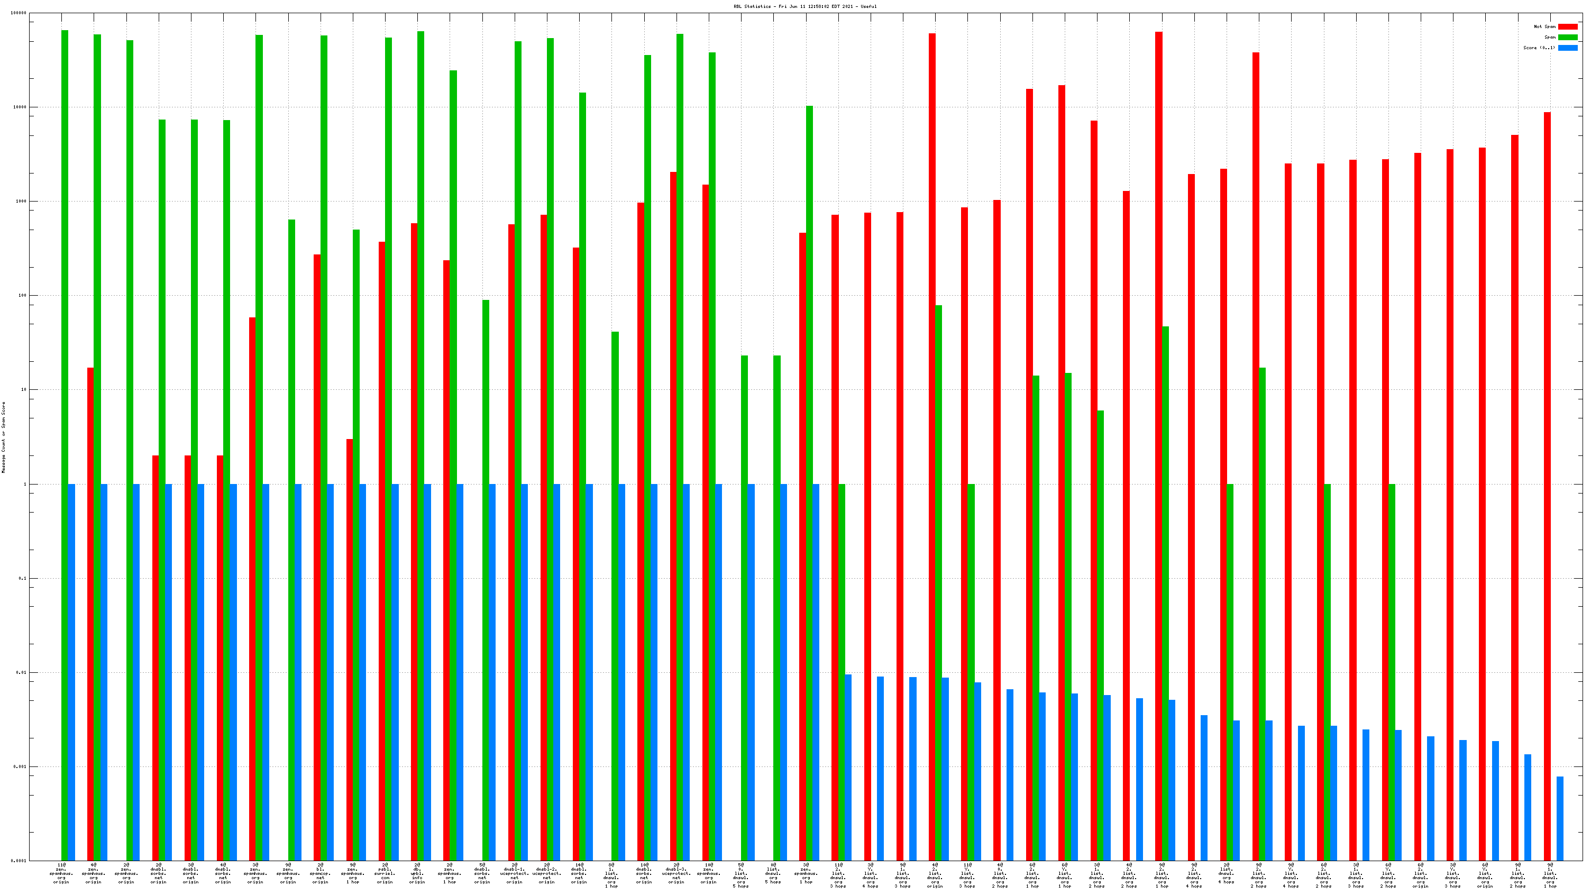Click the psbl.surriel.com x-axis label

pos(385,873)
